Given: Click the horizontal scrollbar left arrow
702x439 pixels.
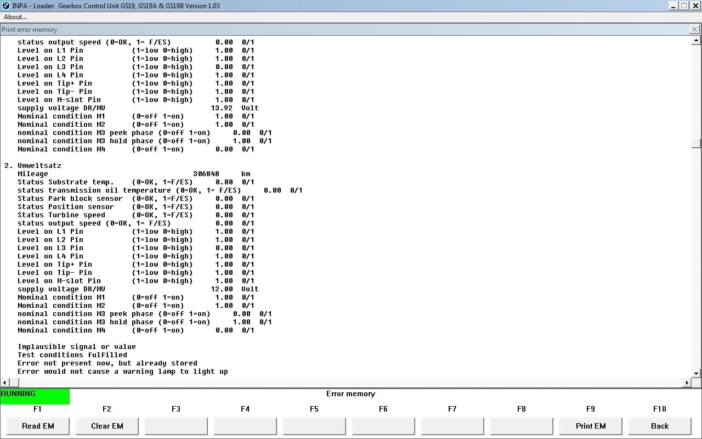Looking at the screenshot, I should pos(5,382).
